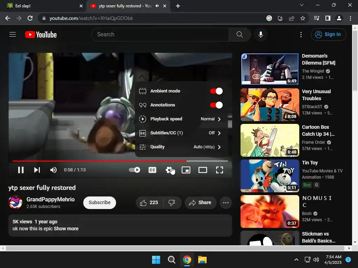Click the Tin Toy Buy badge
This screenshot has height=268, width=358.
307,185
